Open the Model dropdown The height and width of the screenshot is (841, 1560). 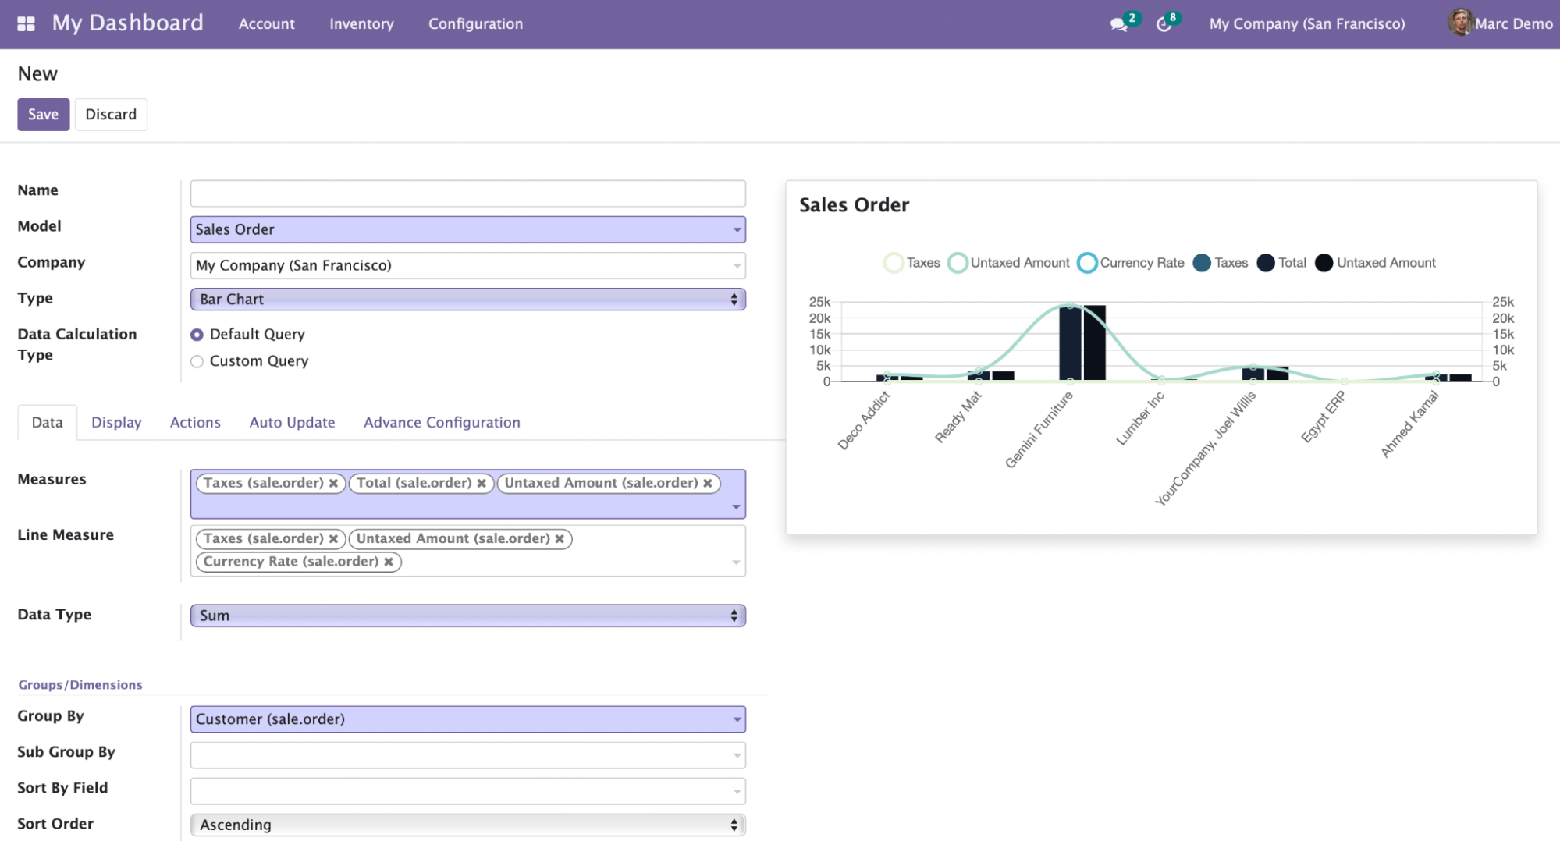[467, 229]
